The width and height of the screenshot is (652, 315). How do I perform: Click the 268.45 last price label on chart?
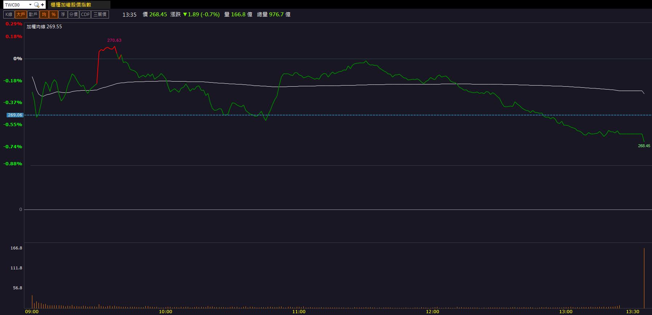pos(644,146)
